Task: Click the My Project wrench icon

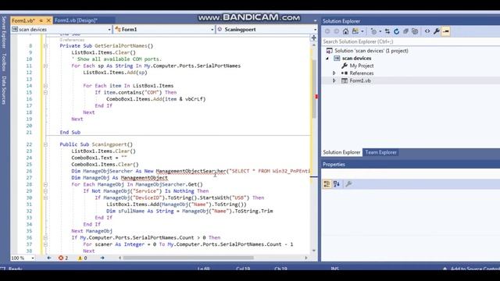Action: coord(345,66)
